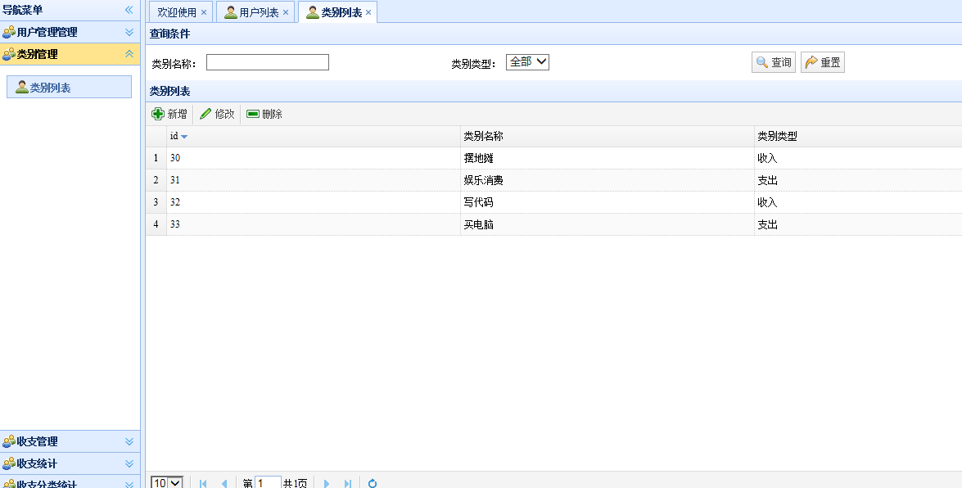Click row number 4 cell
Viewport: 962px width, 488px height.
click(156, 224)
